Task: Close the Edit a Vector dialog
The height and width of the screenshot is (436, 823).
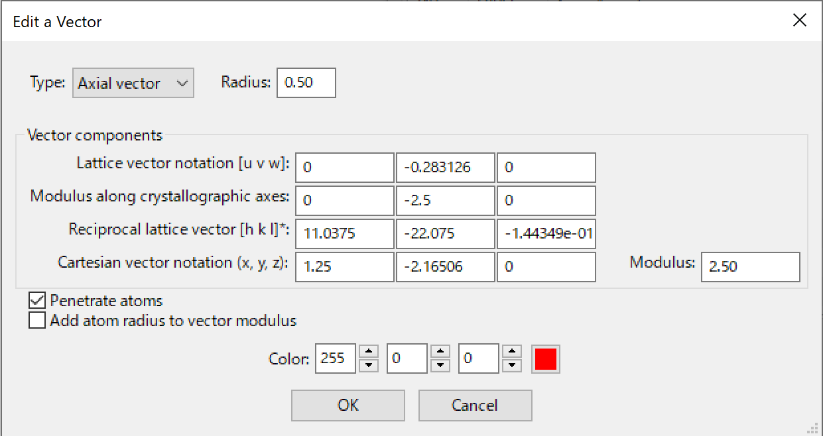Action: 800,21
